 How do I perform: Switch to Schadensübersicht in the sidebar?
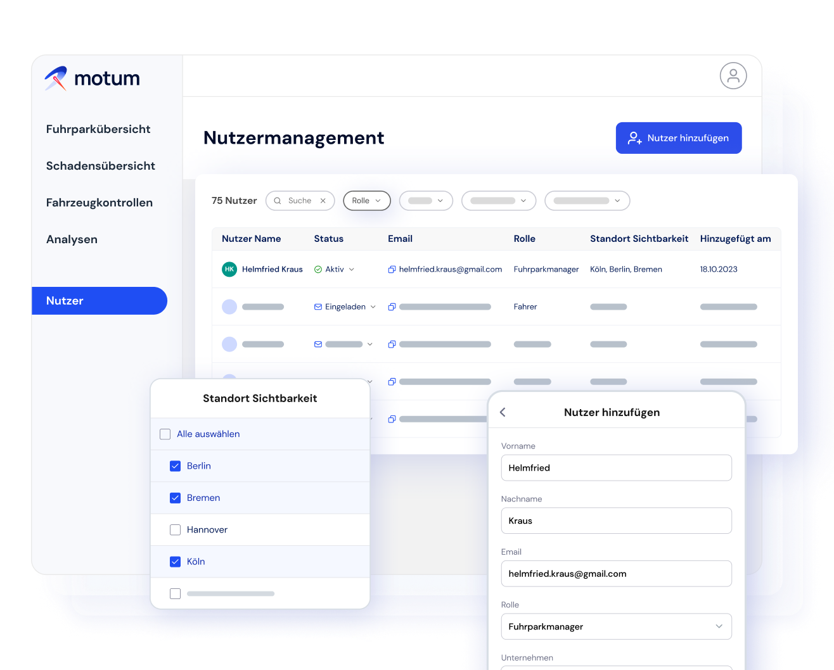100,166
